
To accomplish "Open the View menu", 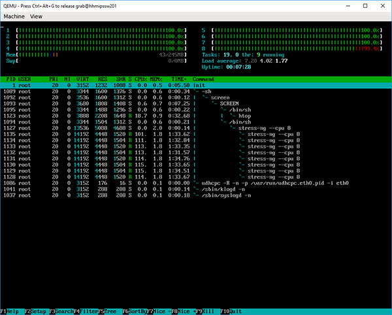I will [x=36, y=16].
